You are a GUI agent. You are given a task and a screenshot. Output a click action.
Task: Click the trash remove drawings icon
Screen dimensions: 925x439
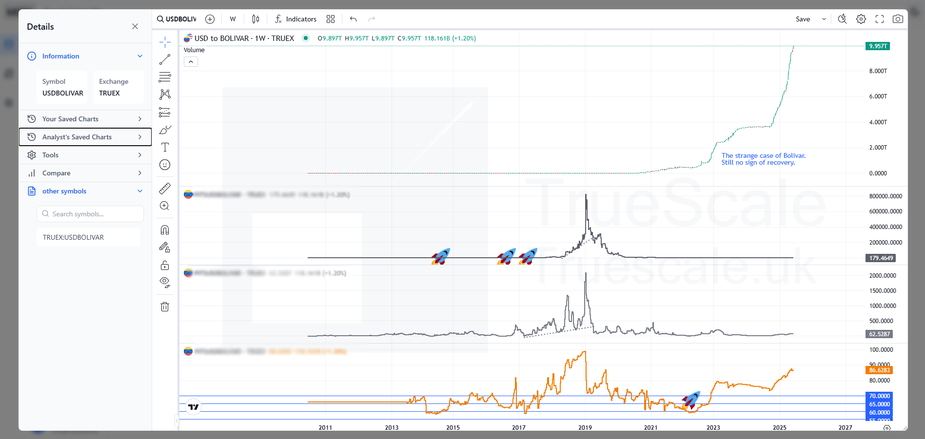pos(165,306)
